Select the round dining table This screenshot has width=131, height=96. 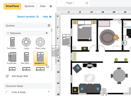coord(119,76)
